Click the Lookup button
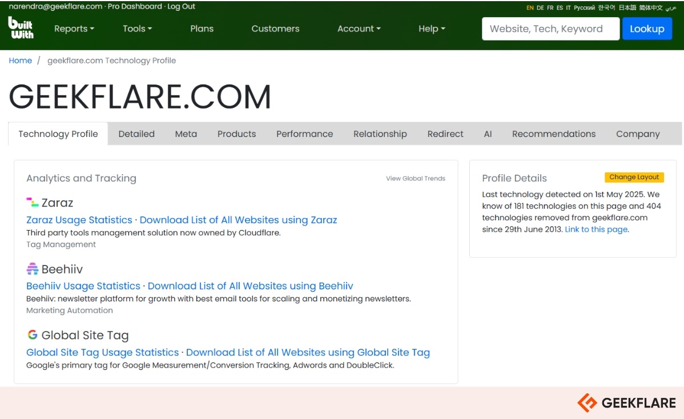 (x=647, y=29)
